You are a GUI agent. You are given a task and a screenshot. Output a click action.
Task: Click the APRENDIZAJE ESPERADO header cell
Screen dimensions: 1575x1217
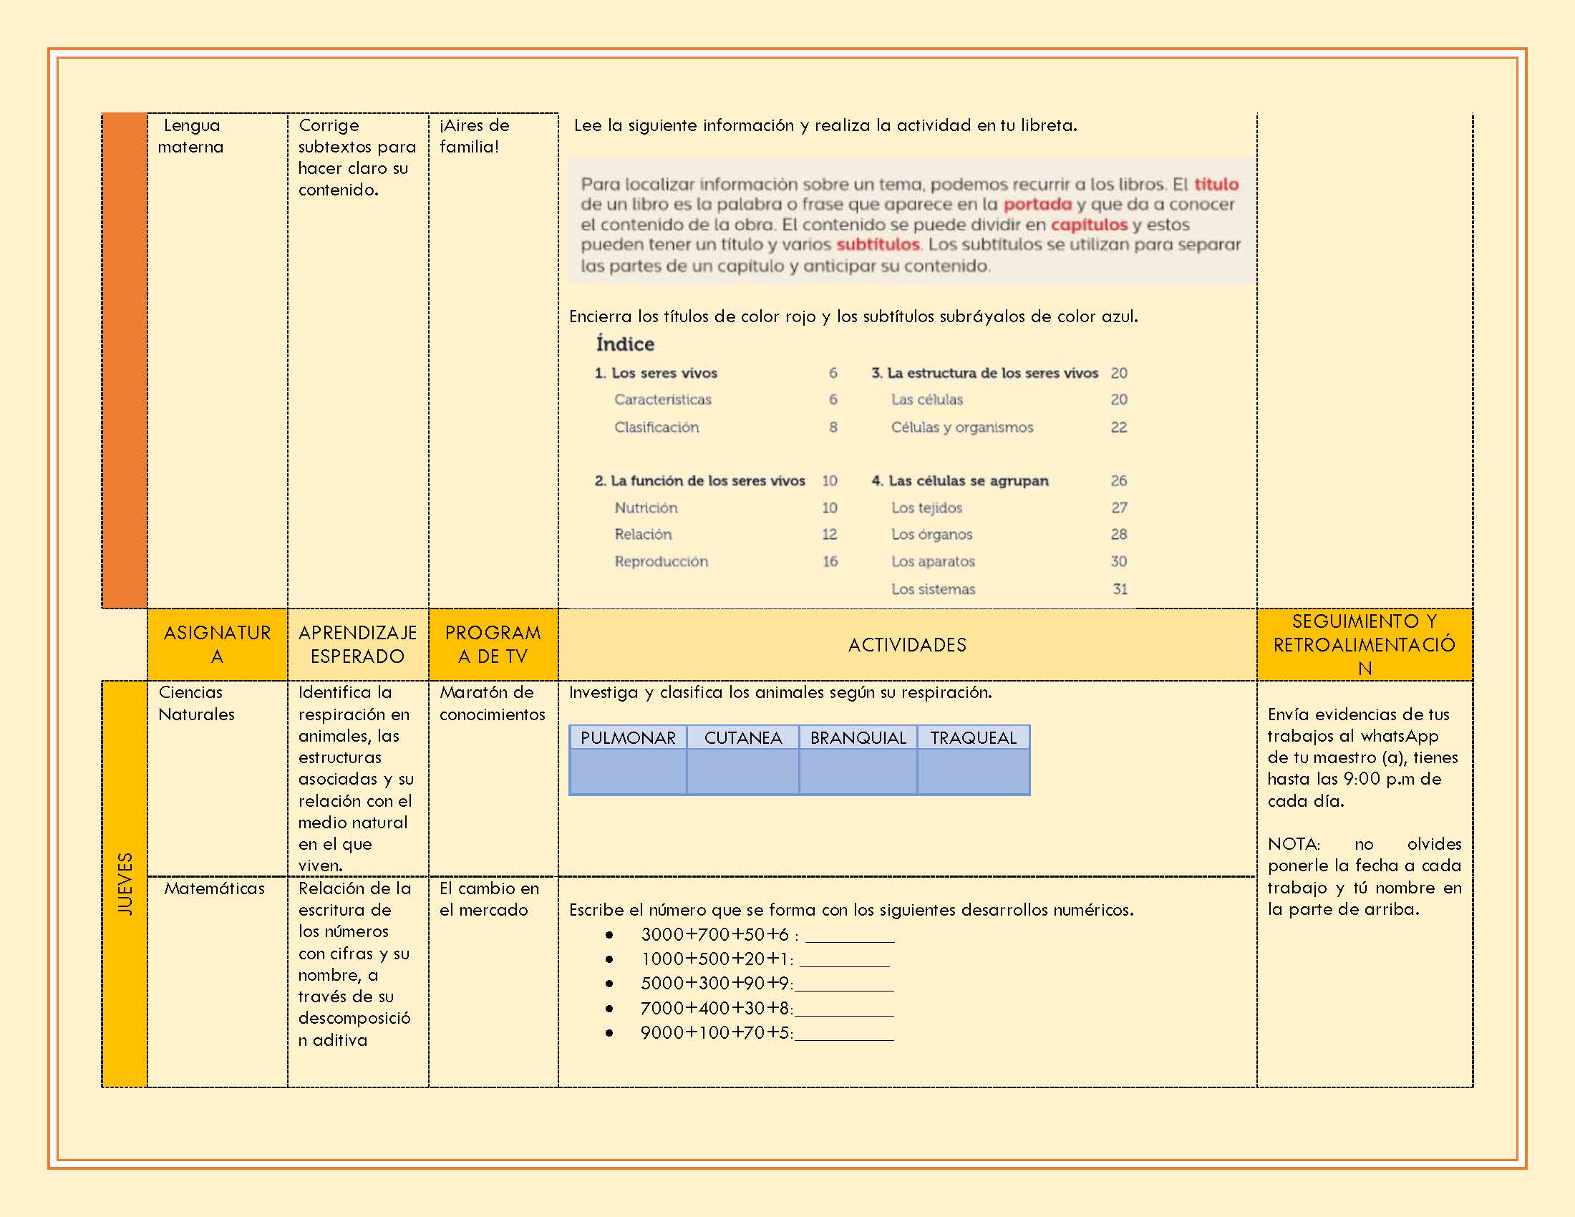coord(358,644)
